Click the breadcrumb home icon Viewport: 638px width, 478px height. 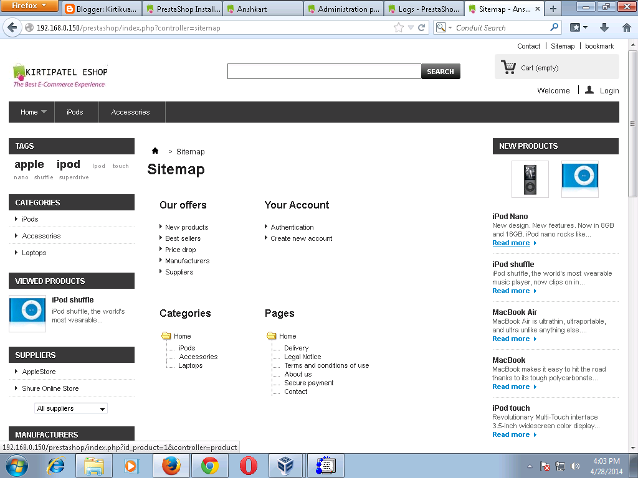tap(155, 151)
